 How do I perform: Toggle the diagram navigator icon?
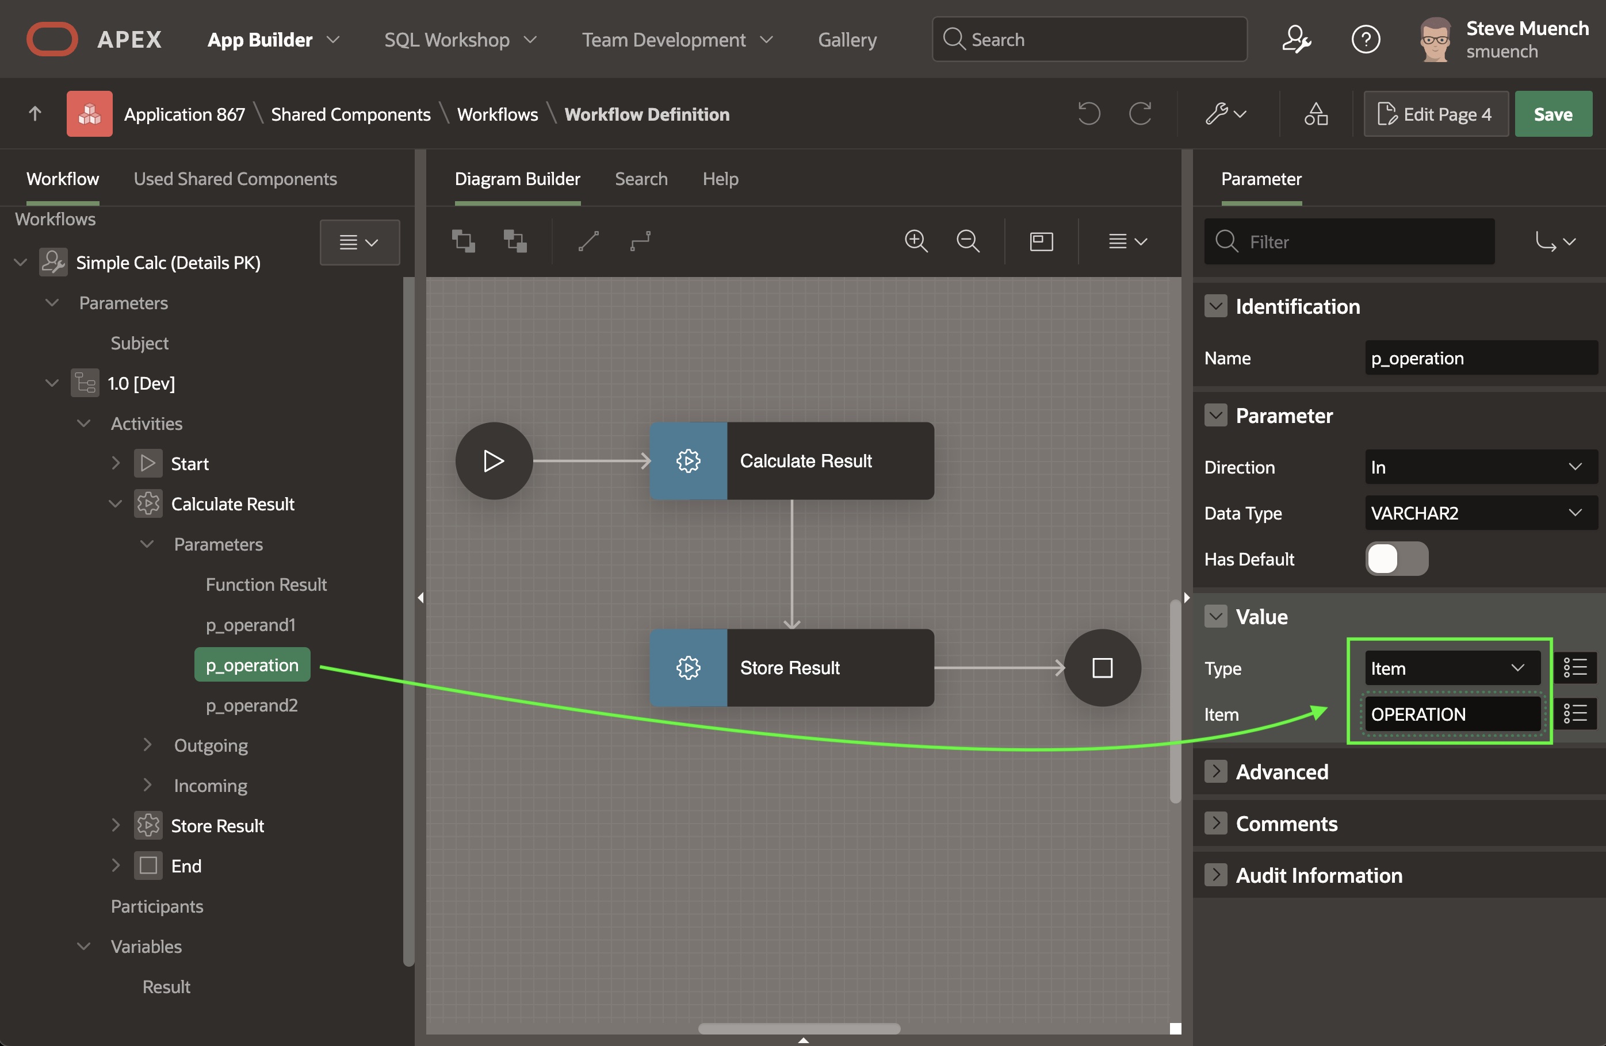click(x=1041, y=241)
